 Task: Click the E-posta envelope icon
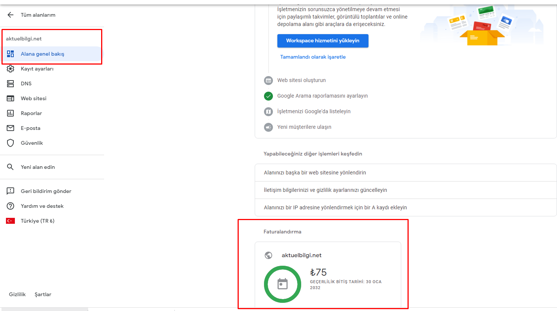tap(10, 128)
